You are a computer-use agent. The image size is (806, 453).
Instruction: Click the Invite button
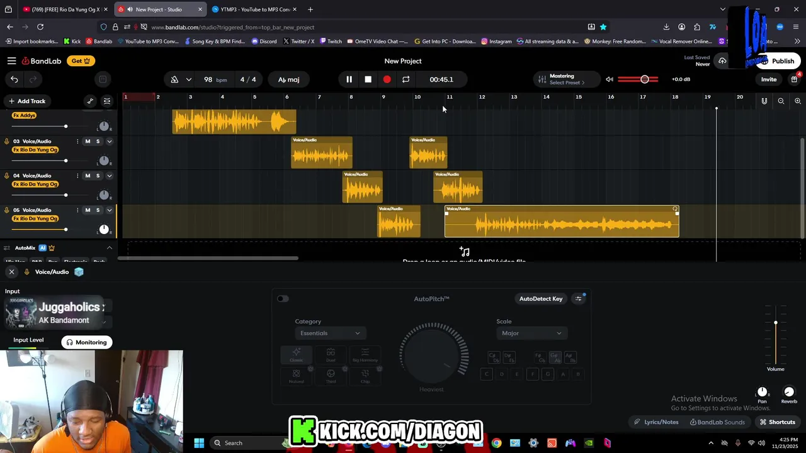[x=769, y=79]
